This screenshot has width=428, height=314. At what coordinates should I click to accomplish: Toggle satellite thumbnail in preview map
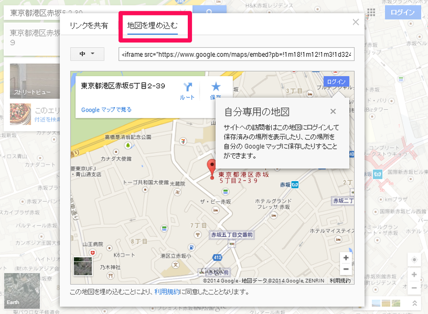click(x=83, y=266)
